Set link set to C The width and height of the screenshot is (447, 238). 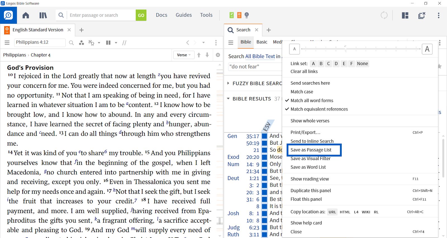click(329, 63)
